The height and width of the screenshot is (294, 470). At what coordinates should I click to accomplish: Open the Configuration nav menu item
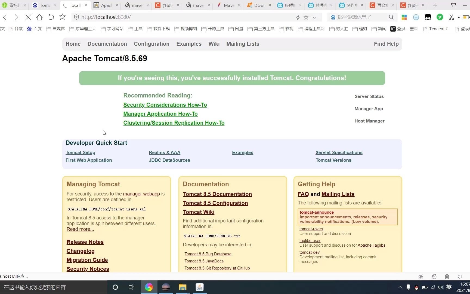(x=151, y=44)
